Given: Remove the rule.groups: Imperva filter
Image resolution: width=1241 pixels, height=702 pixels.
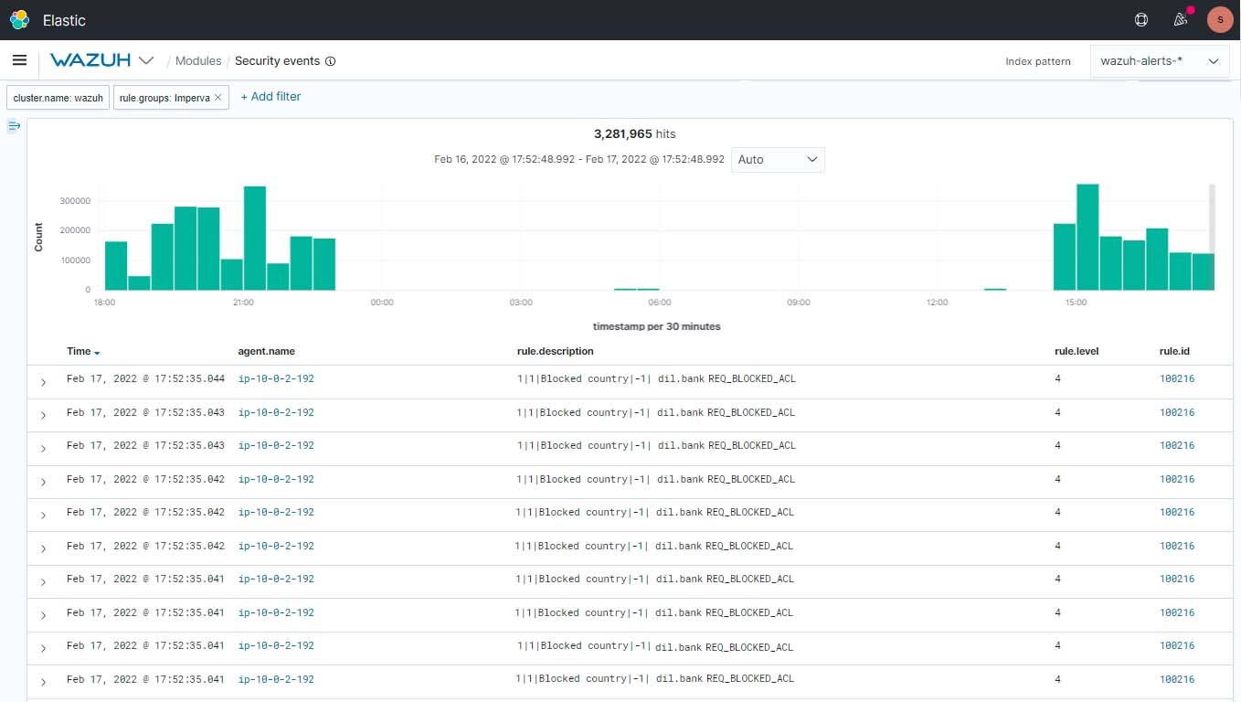Looking at the screenshot, I should (x=218, y=97).
